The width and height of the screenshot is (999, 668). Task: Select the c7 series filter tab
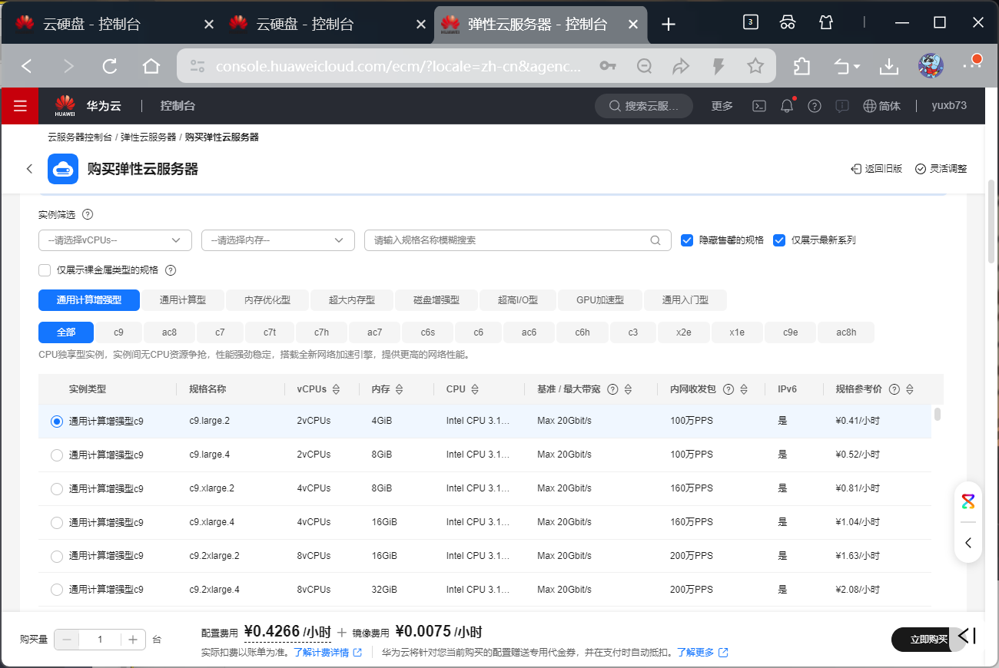pyautogui.click(x=220, y=332)
